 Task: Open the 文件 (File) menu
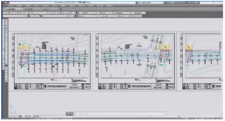[11, 6]
